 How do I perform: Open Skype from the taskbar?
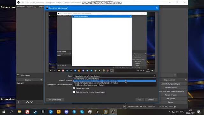82,112
